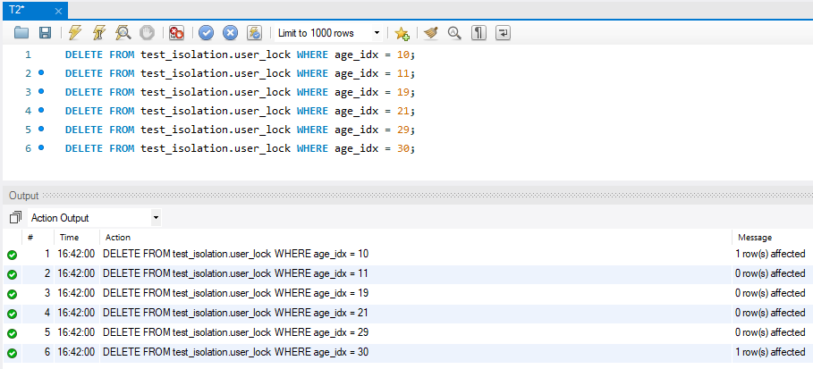Click the statement marker dot on line 5
Image resolution: width=813 pixels, height=369 pixels.
click(x=41, y=129)
